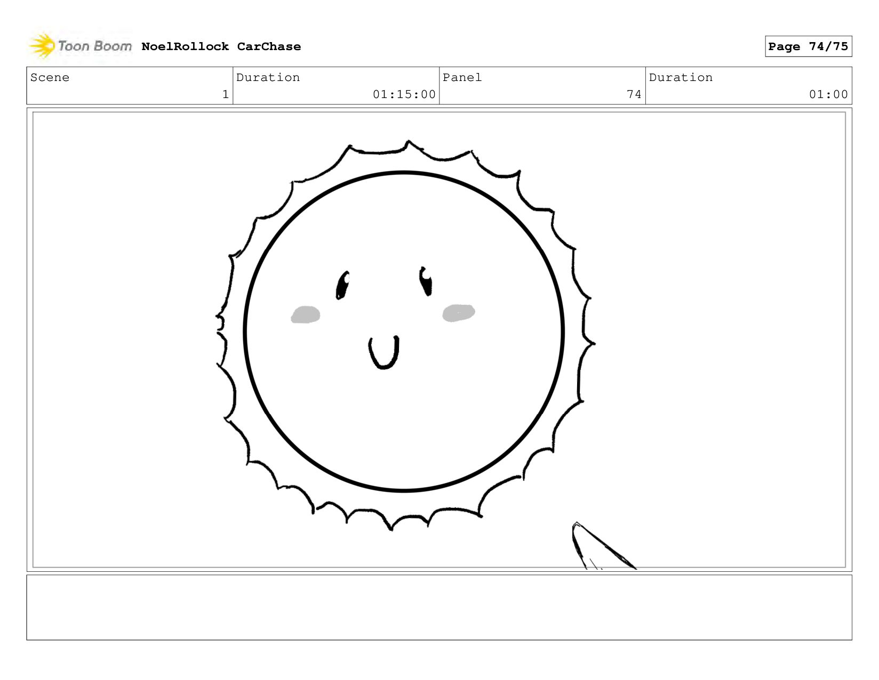
Task: Click the sun drawing in the storyboard panel
Action: click(404, 335)
